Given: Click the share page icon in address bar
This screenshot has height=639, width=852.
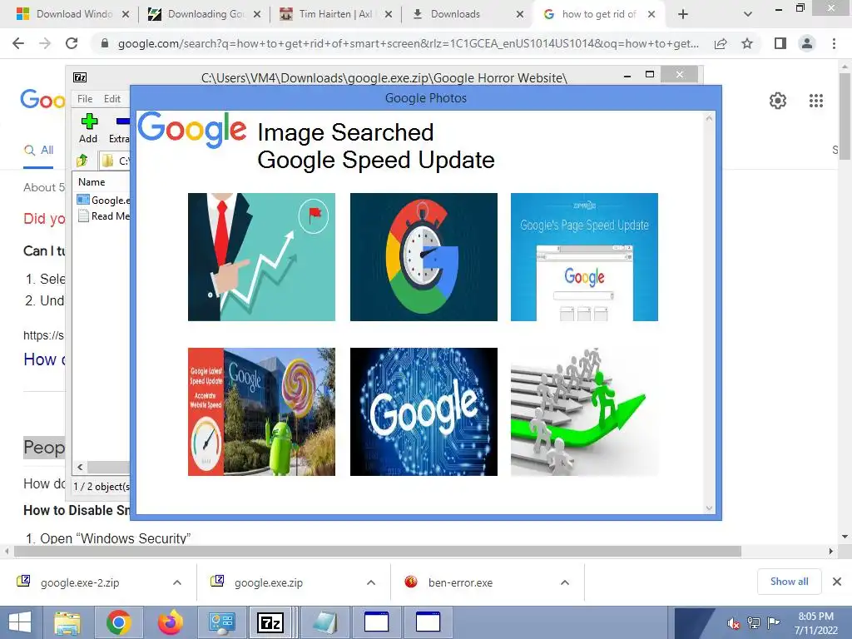Looking at the screenshot, I should point(721,43).
